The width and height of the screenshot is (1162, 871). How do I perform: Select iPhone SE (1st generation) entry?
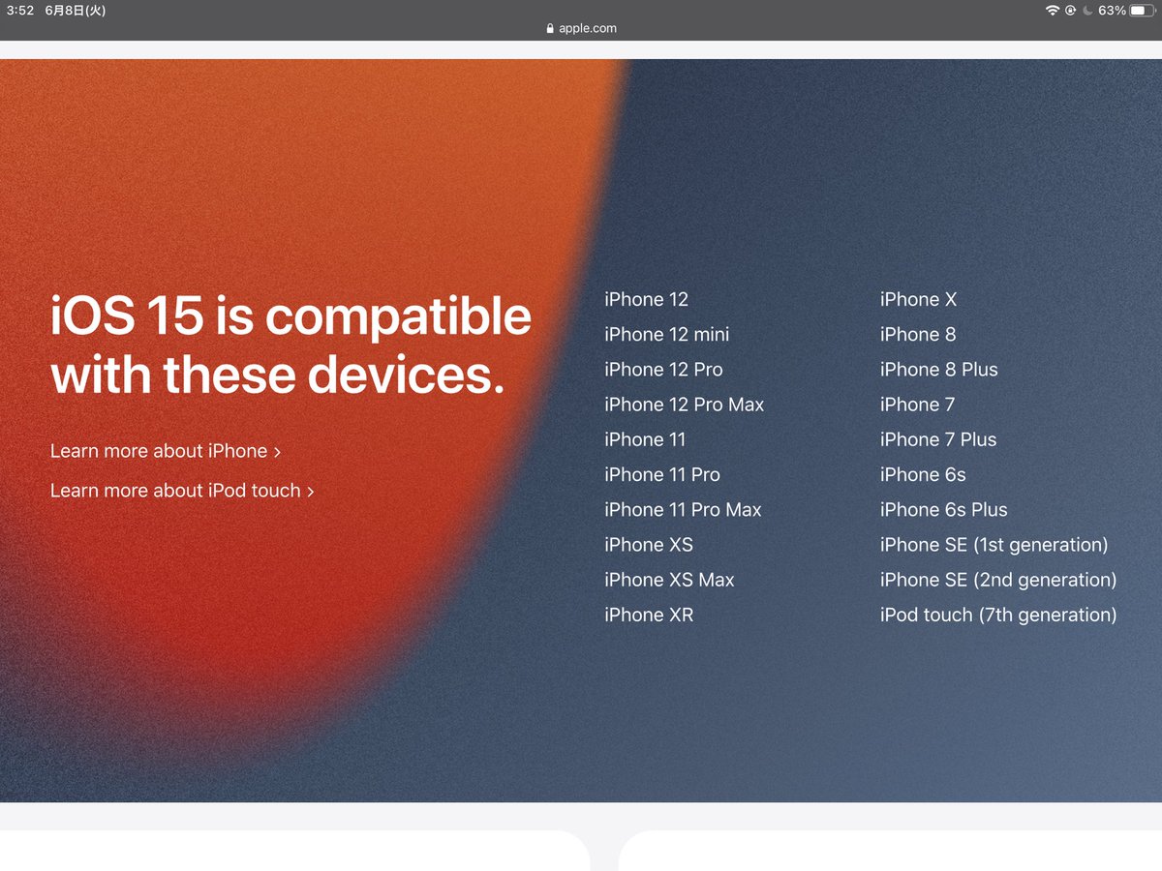[994, 545]
